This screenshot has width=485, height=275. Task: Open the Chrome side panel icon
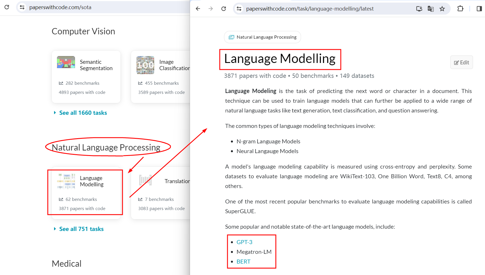pos(479,9)
